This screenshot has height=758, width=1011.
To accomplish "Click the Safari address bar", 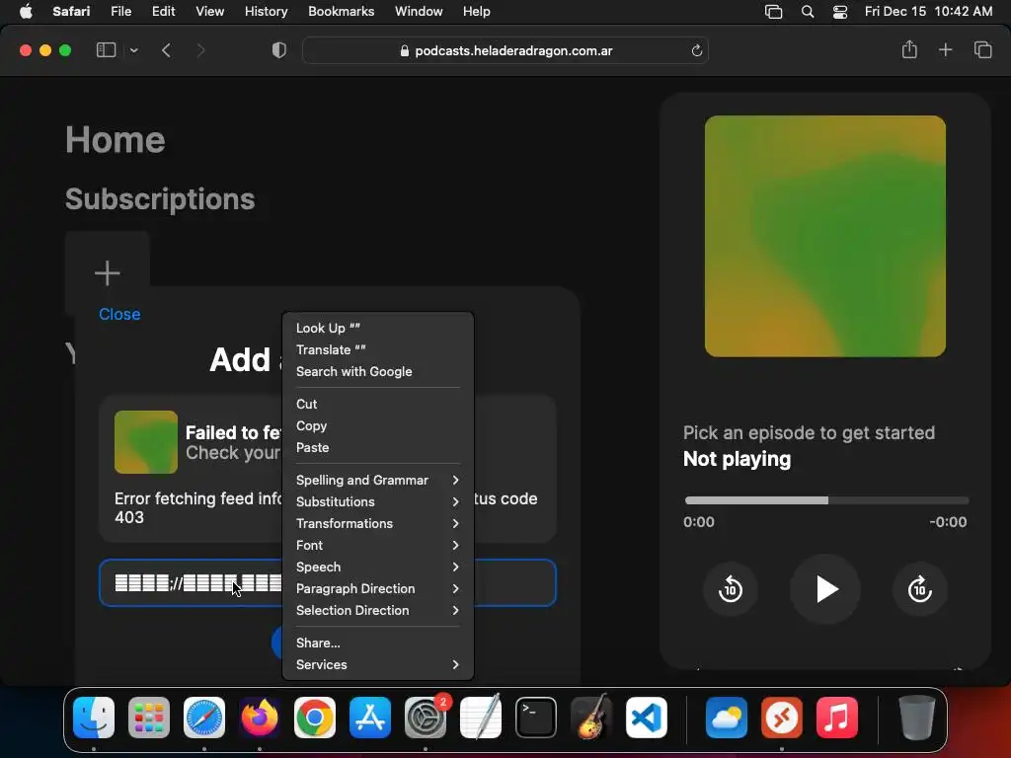I will point(505,50).
